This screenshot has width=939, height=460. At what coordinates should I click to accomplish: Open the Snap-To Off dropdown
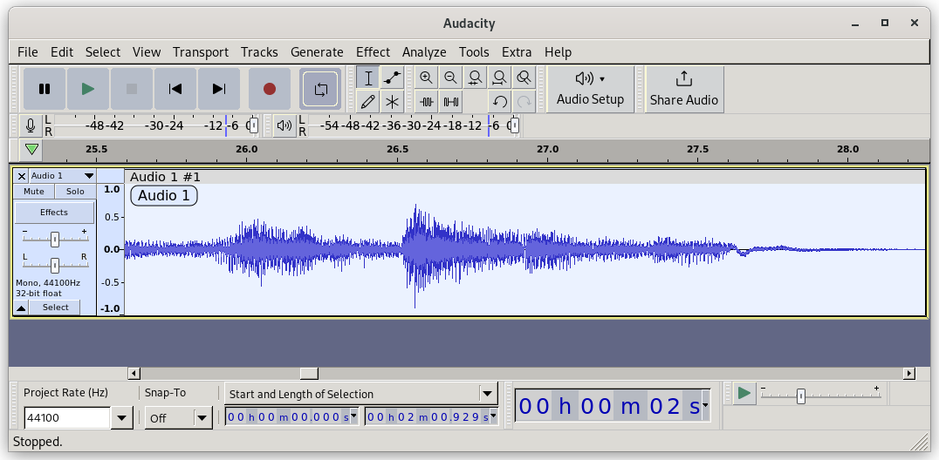(x=178, y=417)
